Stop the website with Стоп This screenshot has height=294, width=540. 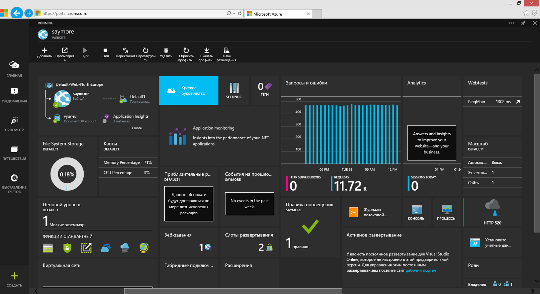point(105,50)
